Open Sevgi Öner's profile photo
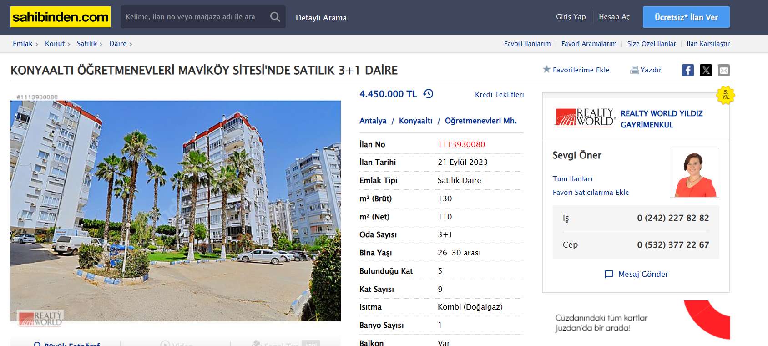Screen dimensions: 768x346 click(x=694, y=173)
